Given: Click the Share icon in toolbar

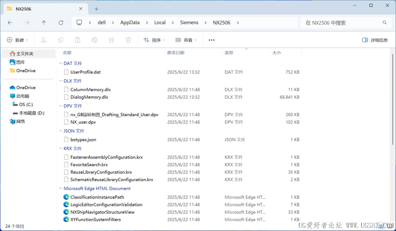Looking at the screenshot, I should tap(111, 40).
